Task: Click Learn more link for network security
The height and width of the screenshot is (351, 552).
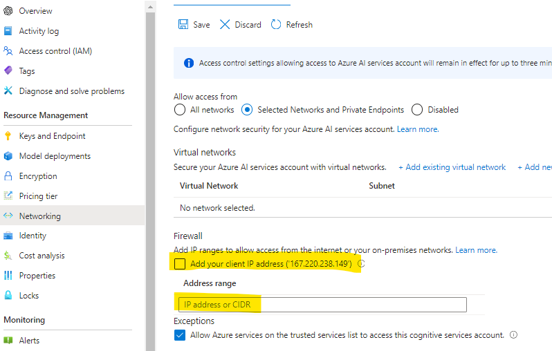Action: [418, 129]
